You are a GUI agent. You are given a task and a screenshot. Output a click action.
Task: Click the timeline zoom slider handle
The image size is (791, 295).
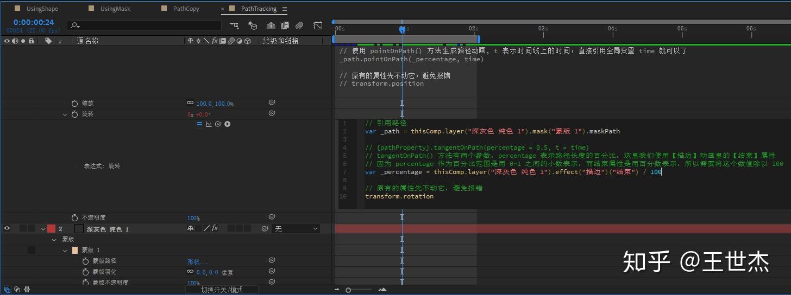(348, 290)
